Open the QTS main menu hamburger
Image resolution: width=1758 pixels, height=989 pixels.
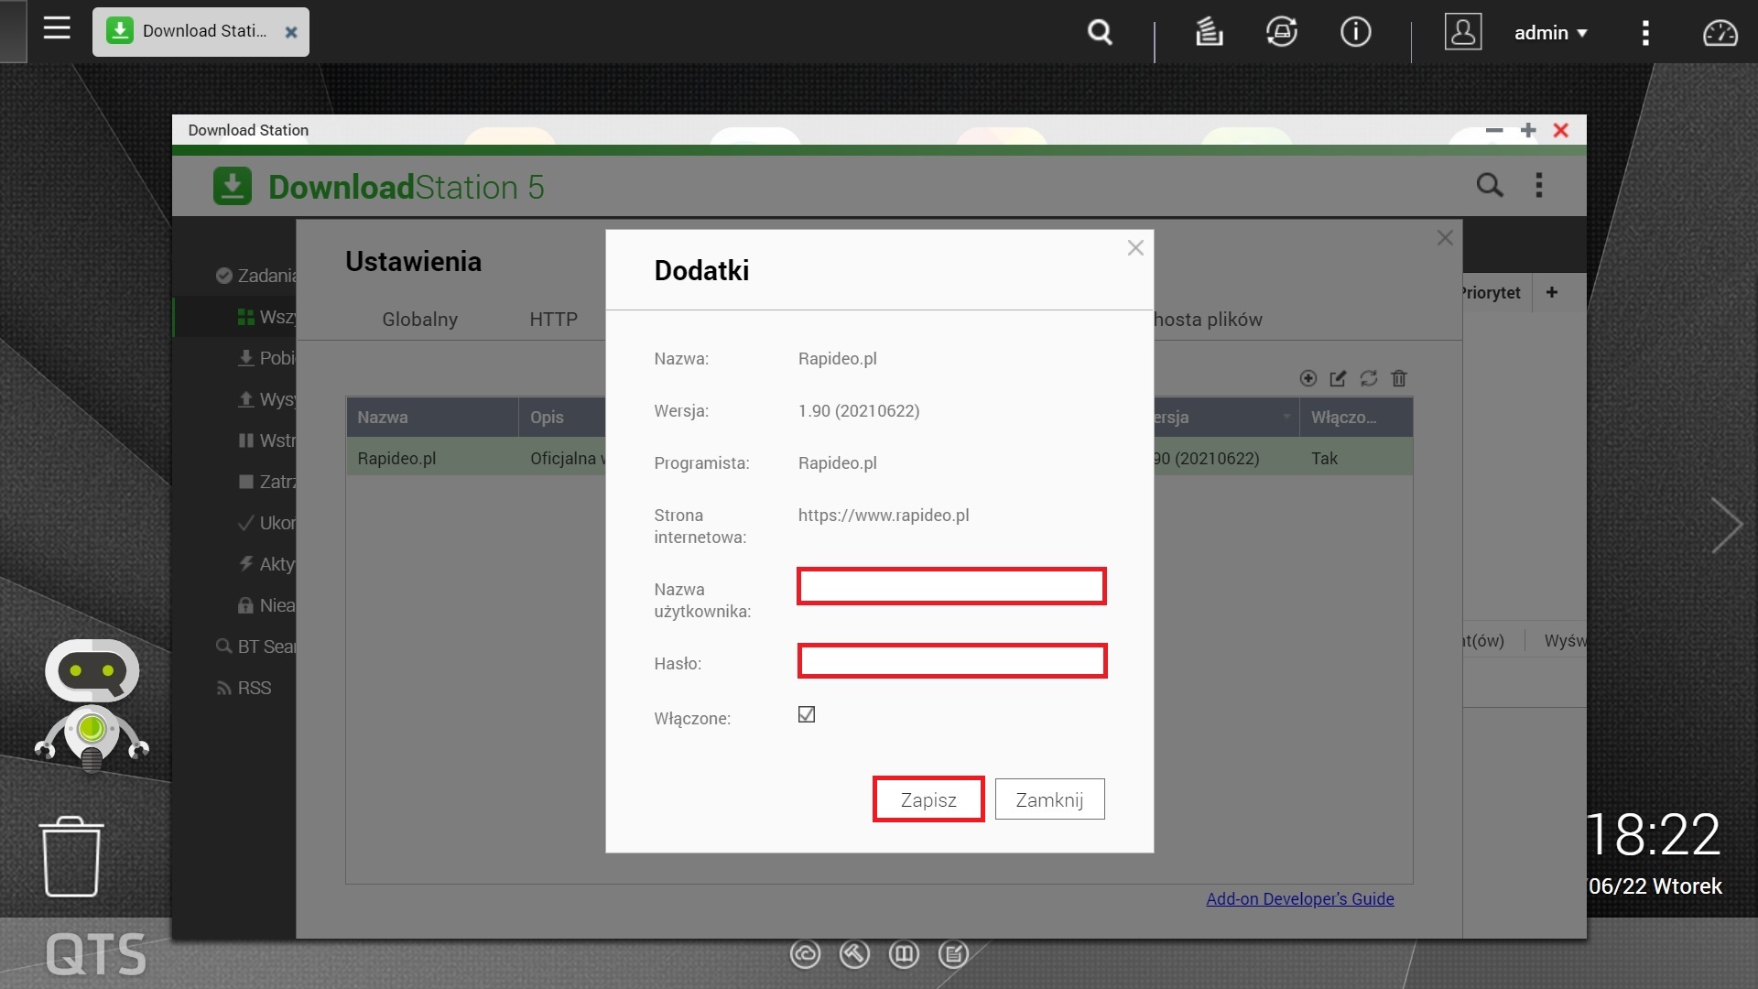pos(57,28)
